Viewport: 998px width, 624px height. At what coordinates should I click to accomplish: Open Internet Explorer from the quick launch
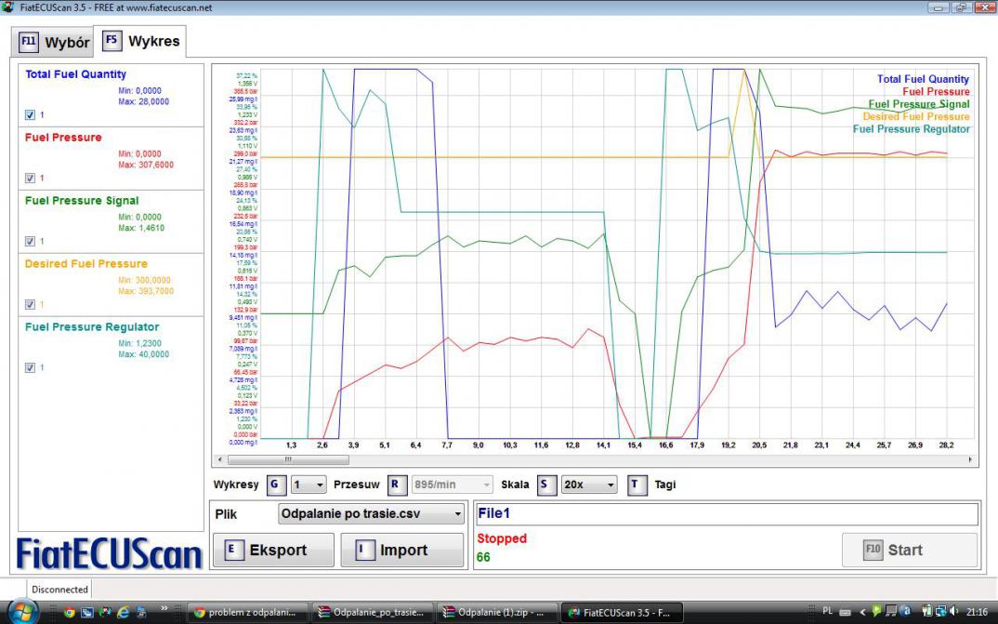coord(123,613)
